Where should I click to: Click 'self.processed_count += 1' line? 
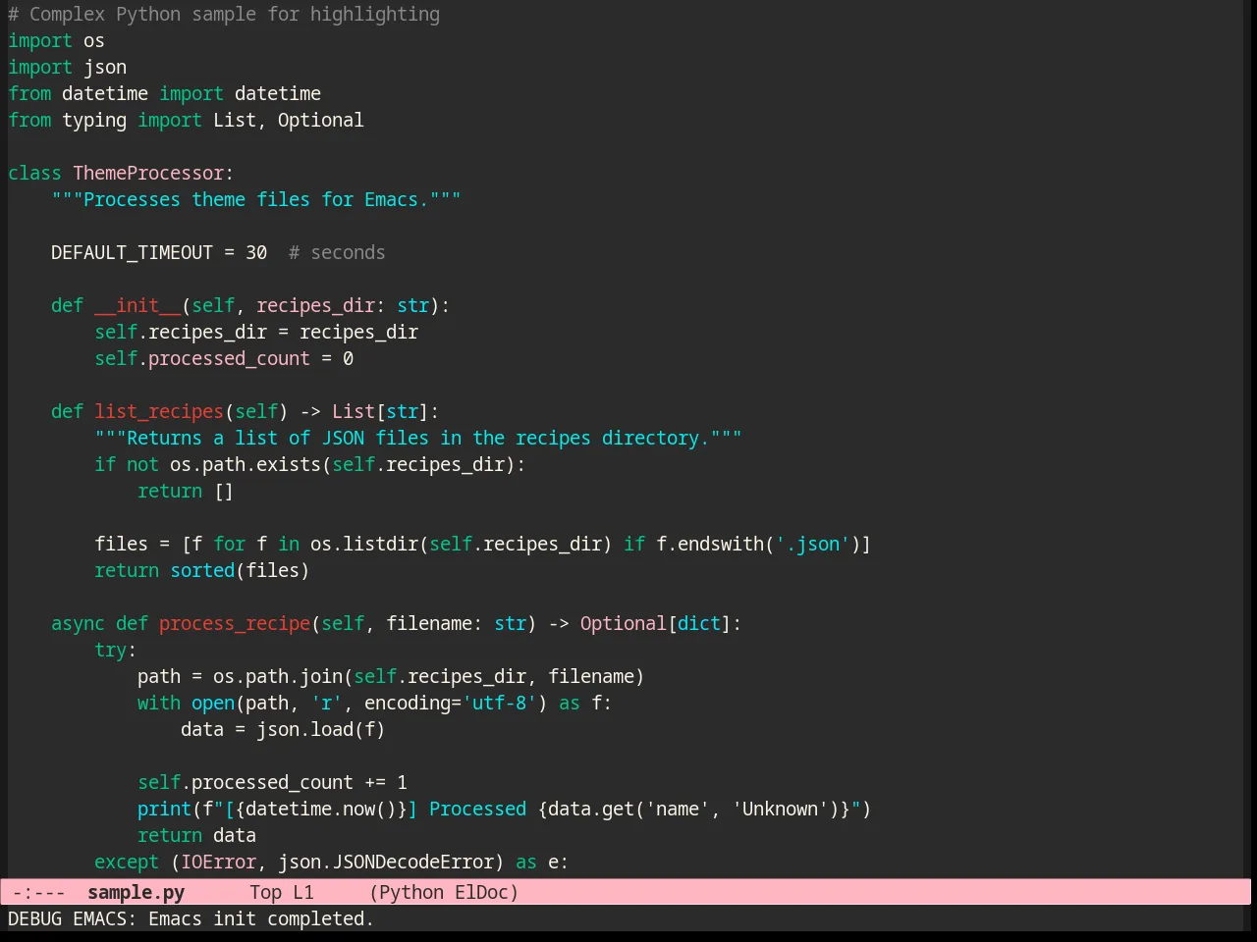(x=272, y=782)
